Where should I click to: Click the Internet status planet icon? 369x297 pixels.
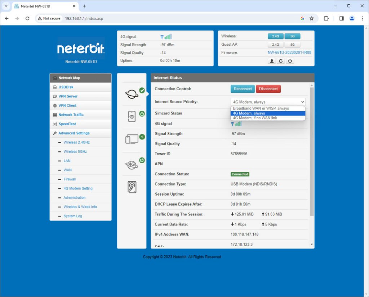132,94
